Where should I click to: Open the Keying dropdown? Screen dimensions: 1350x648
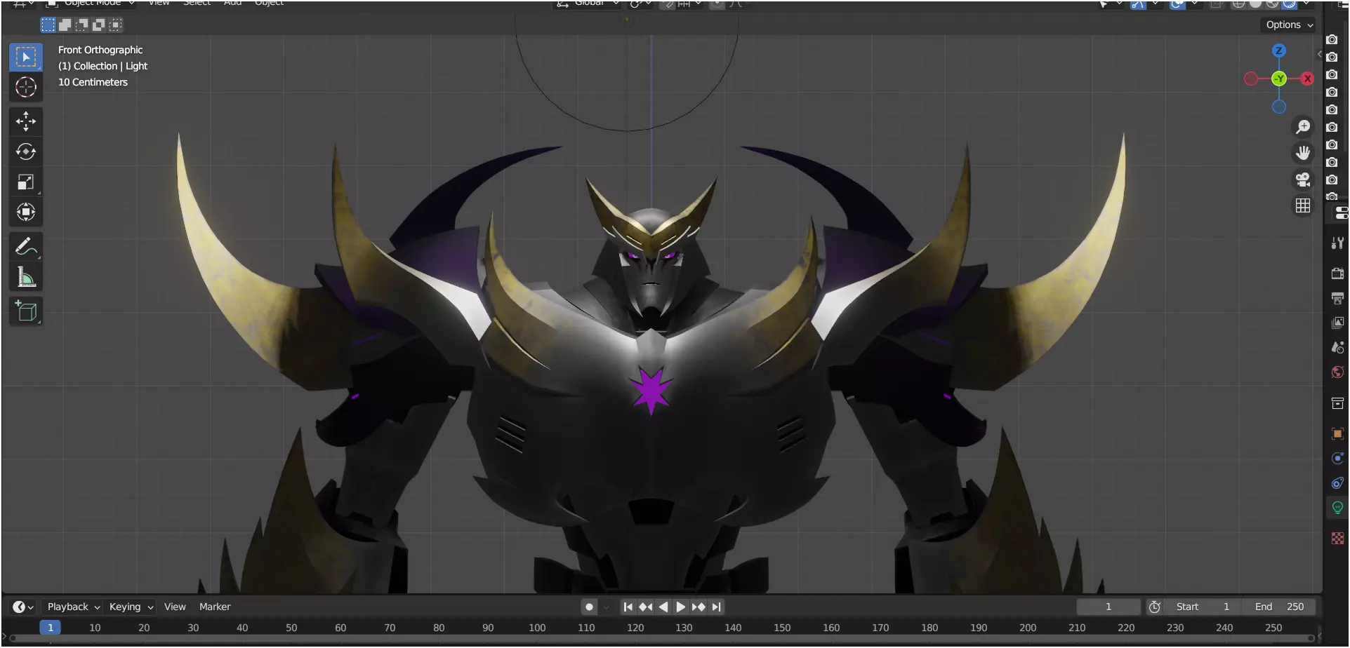[x=131, y=607]
